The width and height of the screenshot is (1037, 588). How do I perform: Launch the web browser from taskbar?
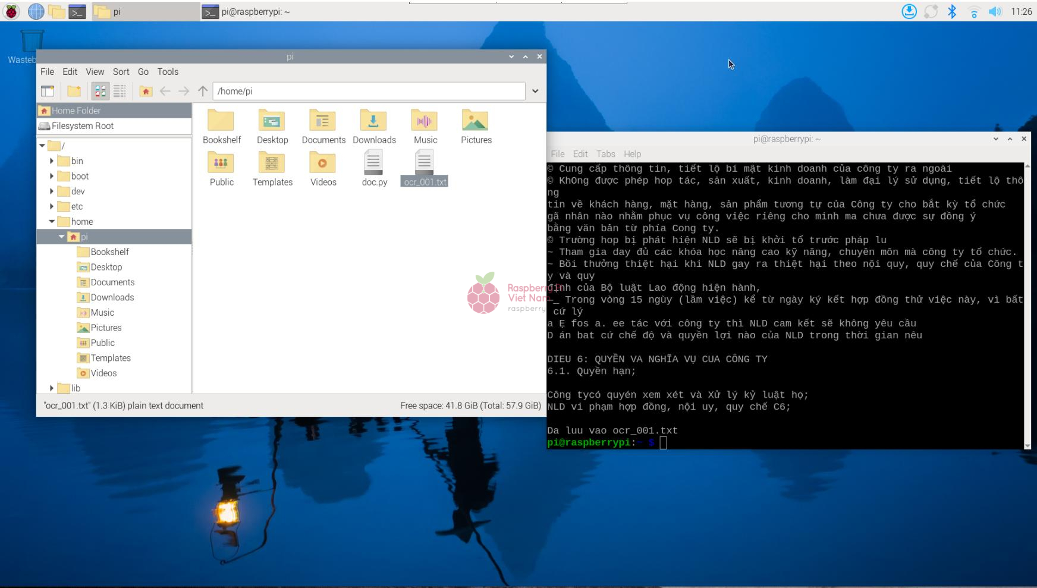pos(36,11)
